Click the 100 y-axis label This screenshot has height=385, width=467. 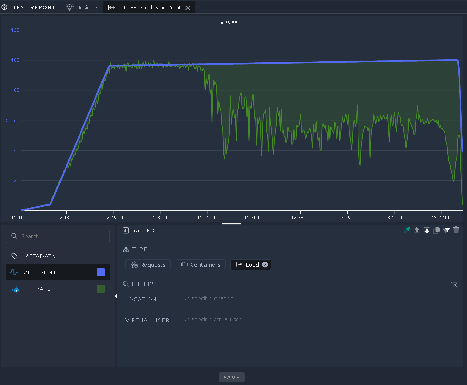coord(15,60)
